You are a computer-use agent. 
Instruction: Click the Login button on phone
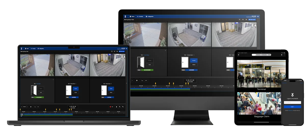pyautogui.click(x=292, y=107)
